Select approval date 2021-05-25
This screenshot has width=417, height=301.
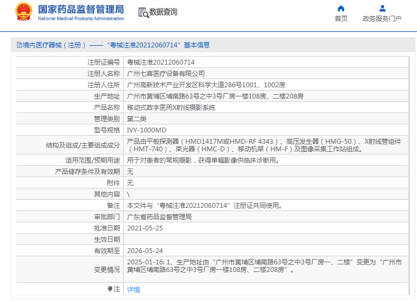pyautogui.click(x=145, y=228)
